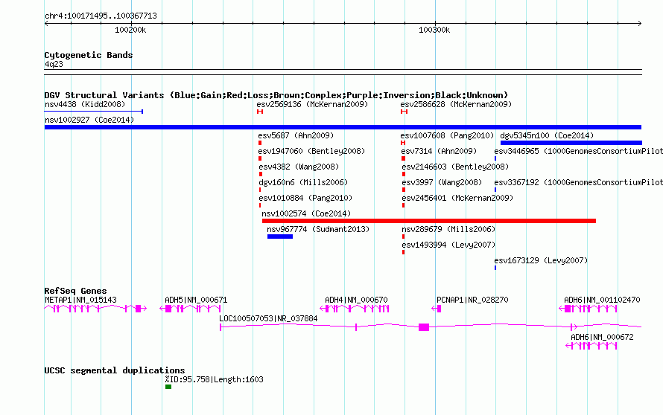Click the METAP1|NM_015143 gene label
The height and width of the screenshot is (415, 663).
pyautogui.click(x=80, y=300)
